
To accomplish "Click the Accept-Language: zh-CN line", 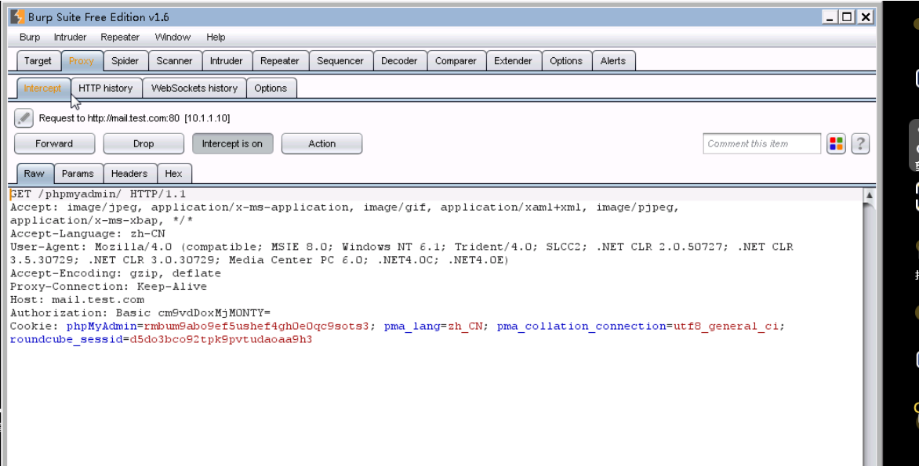I will [87, 233].
